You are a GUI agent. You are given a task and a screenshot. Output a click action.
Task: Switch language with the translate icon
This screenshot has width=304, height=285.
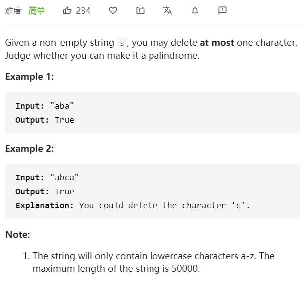click(167, 10)
